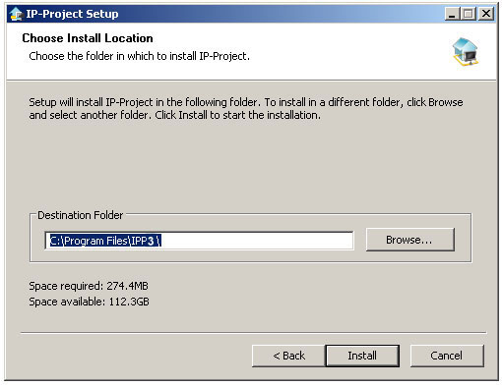Click the 'Choose the folder in which to install' subtitle
502x386 pixels.
[139, 56]
